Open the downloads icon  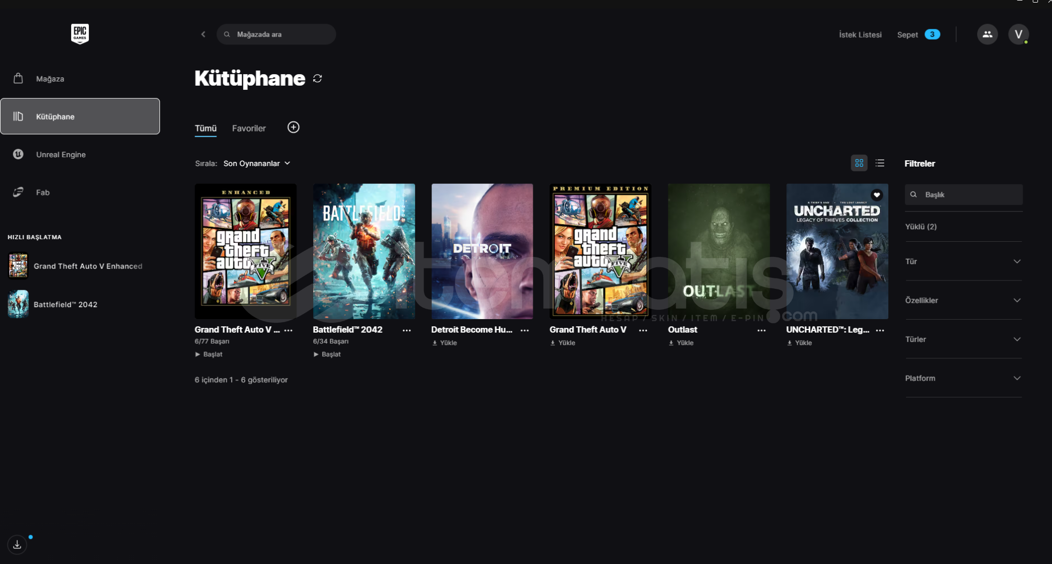(x=17, y=545)
